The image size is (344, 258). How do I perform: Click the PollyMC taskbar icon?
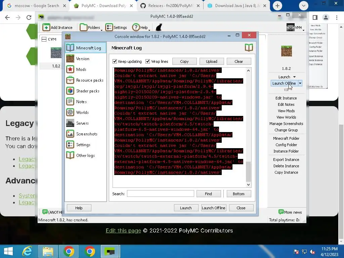point(110,251)
